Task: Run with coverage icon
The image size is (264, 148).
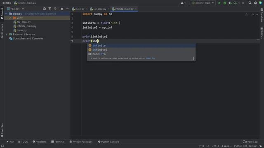Action: point(230,3)
